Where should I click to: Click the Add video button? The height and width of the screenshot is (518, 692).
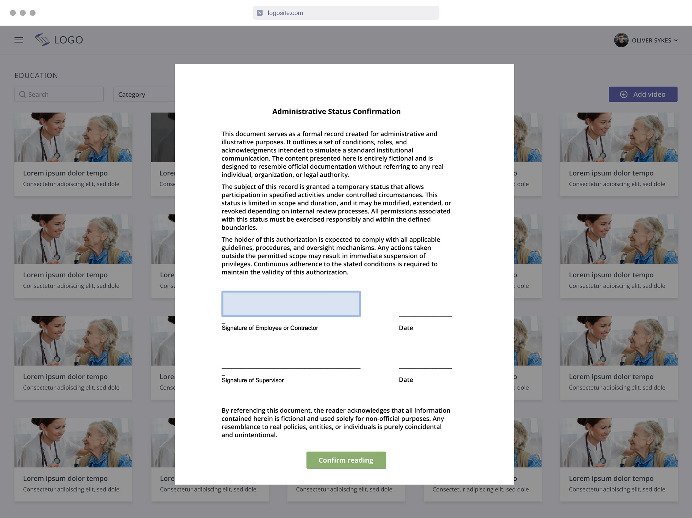[x=643, y=94]
